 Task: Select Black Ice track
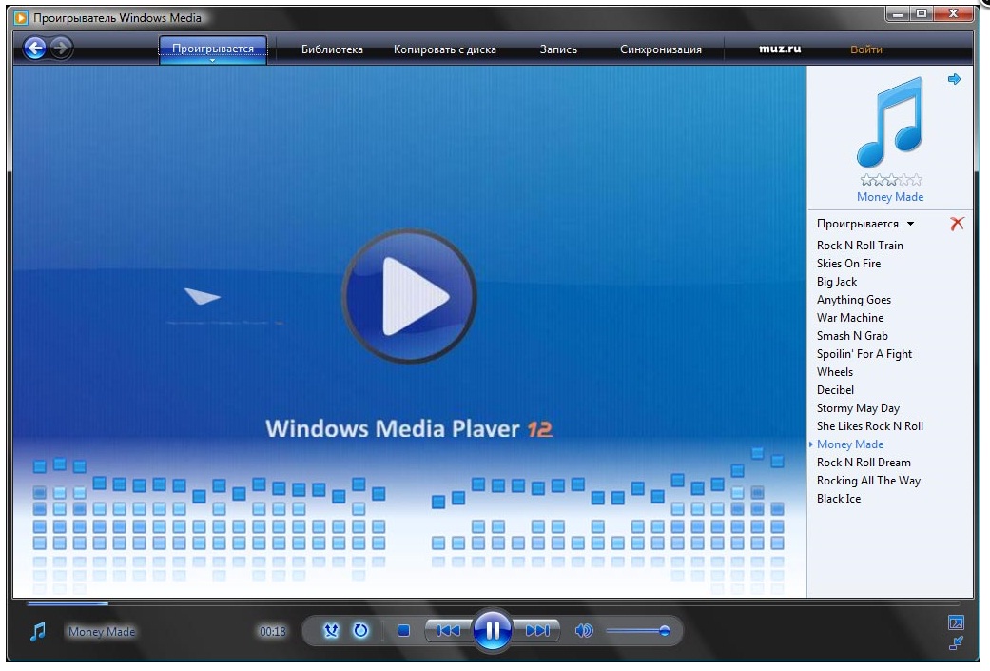[x=839, y=499]
